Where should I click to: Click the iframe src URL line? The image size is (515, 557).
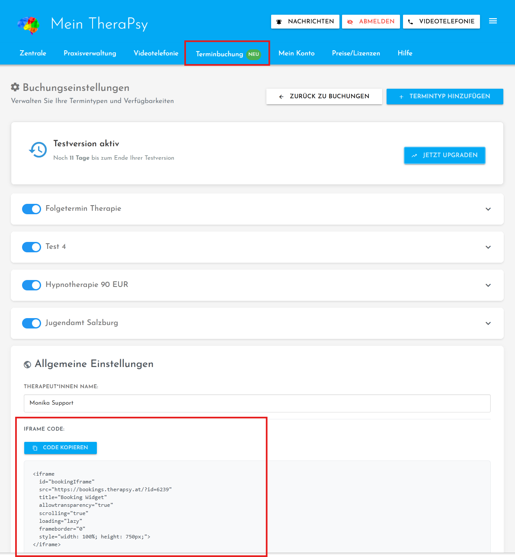point(106,489)
